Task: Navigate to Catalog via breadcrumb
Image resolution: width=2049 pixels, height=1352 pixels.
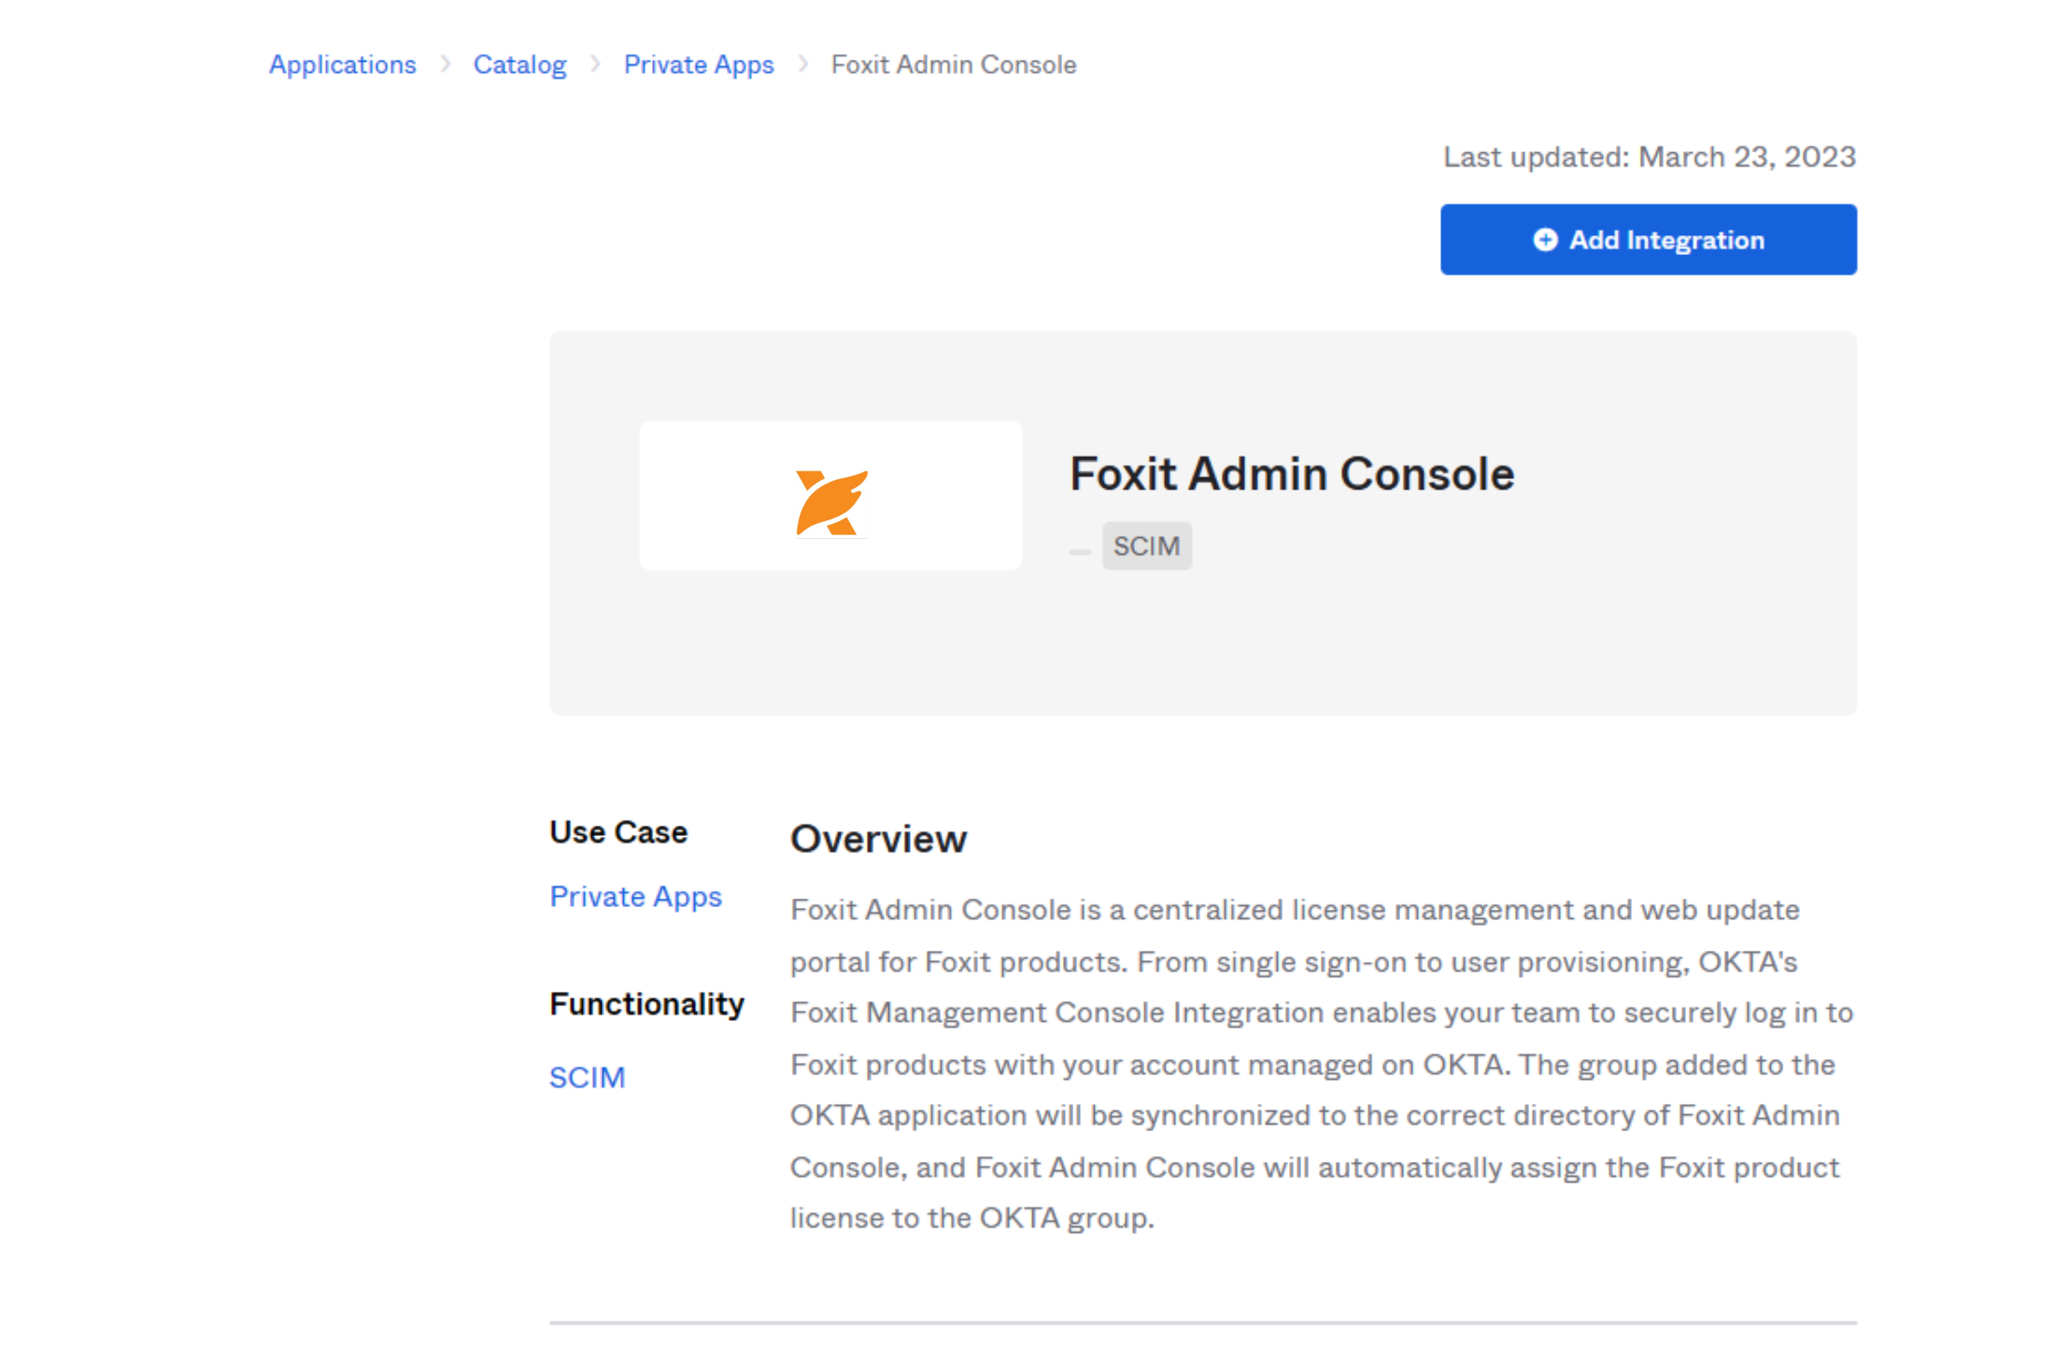Action: coord(520,65)
